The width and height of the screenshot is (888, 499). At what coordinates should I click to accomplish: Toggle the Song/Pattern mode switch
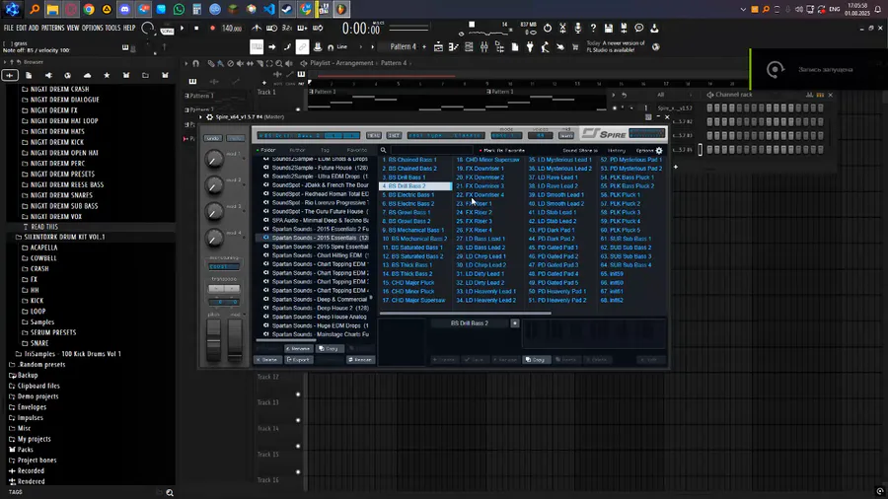tap(167, 29)
